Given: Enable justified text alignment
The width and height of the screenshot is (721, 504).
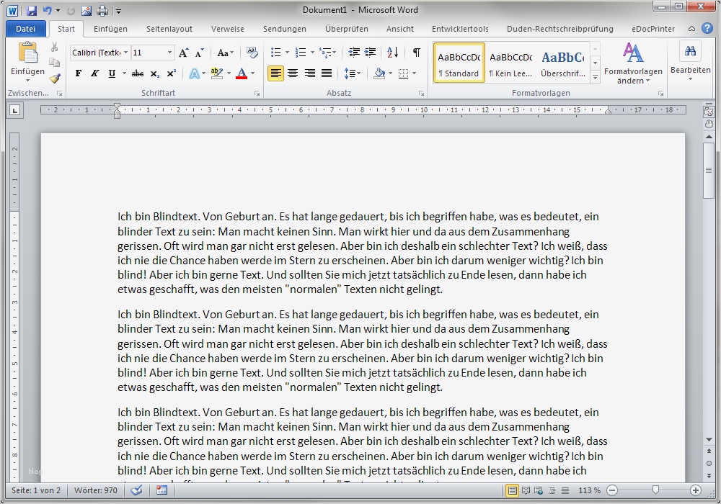Looking at the screenshot, I should pyautogui.click(x=326, y=73).
